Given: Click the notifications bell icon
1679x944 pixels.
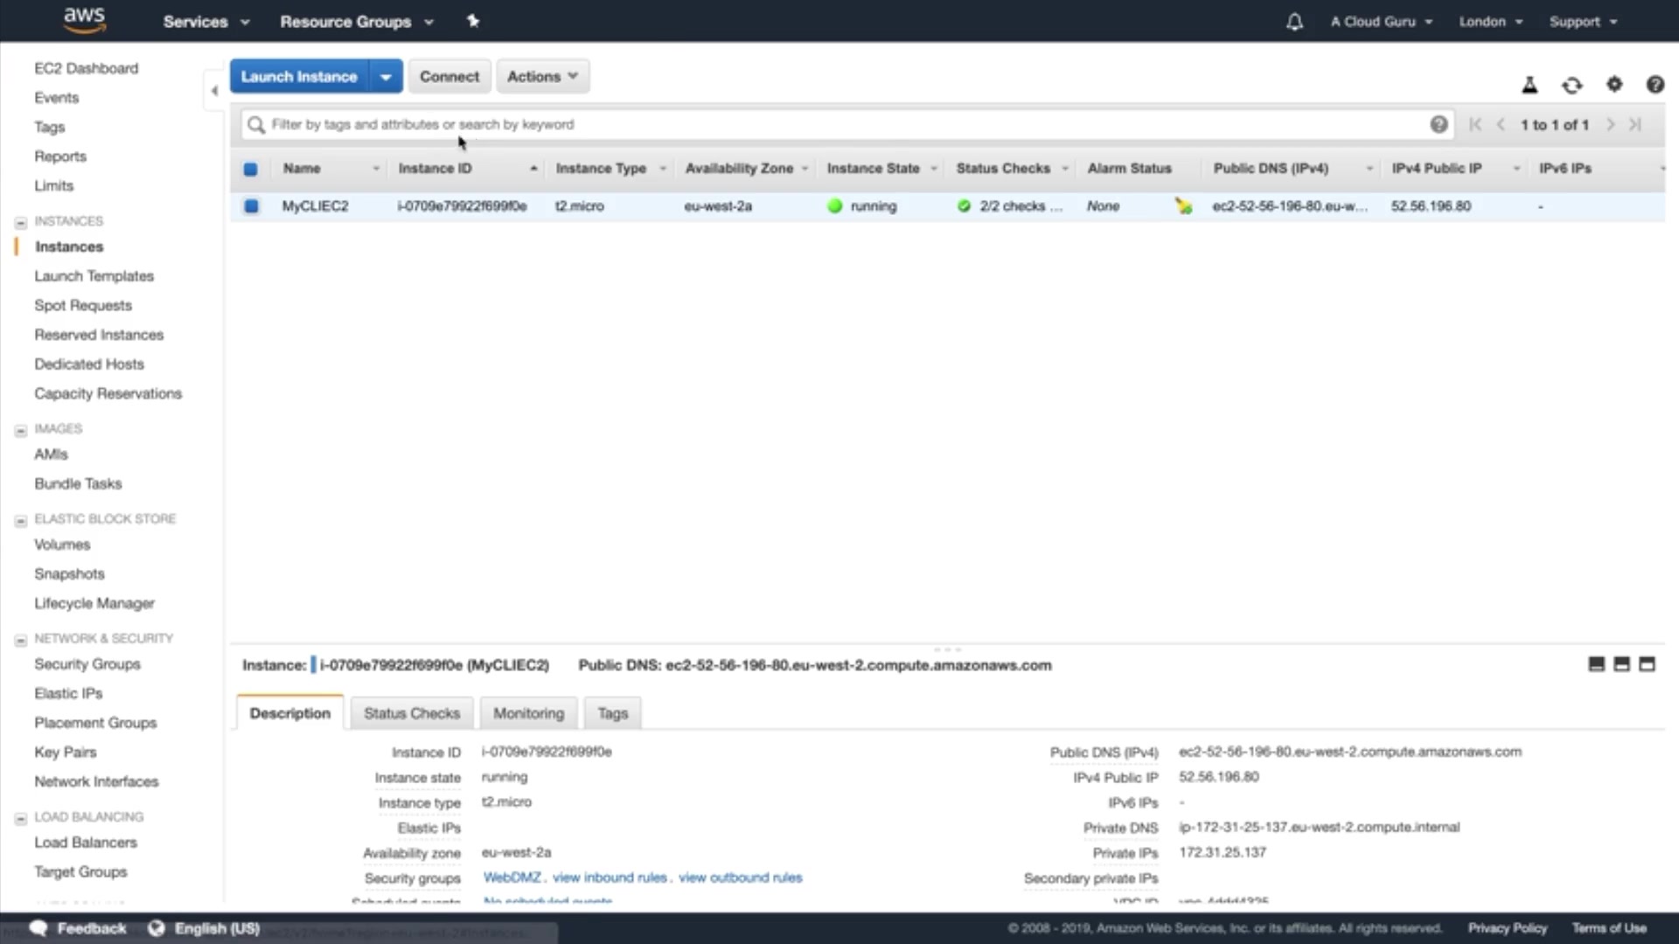Looking at the screenshot, I should 1294,22.
